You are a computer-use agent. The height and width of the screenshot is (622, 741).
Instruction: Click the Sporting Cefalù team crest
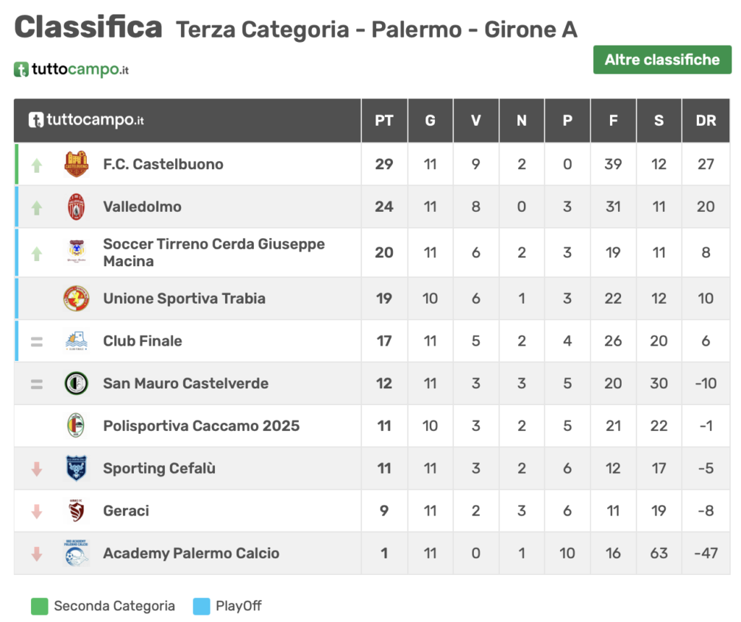pyautogui.click(x=76, y=468)
